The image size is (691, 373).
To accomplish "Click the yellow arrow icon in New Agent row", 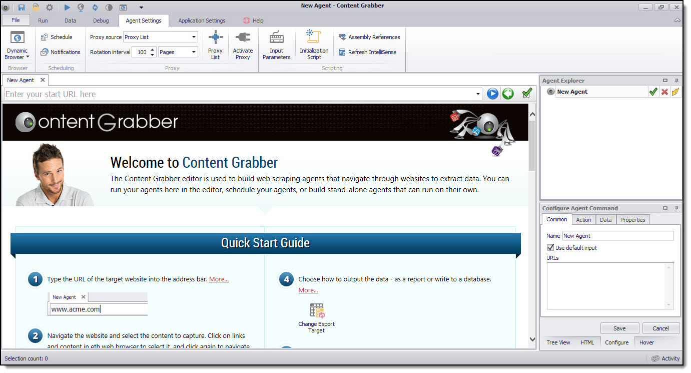I will click(x=675, y=92).
